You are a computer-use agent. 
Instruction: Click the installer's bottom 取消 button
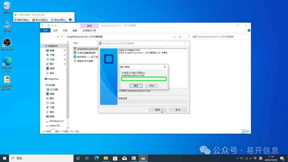(178, 110)
